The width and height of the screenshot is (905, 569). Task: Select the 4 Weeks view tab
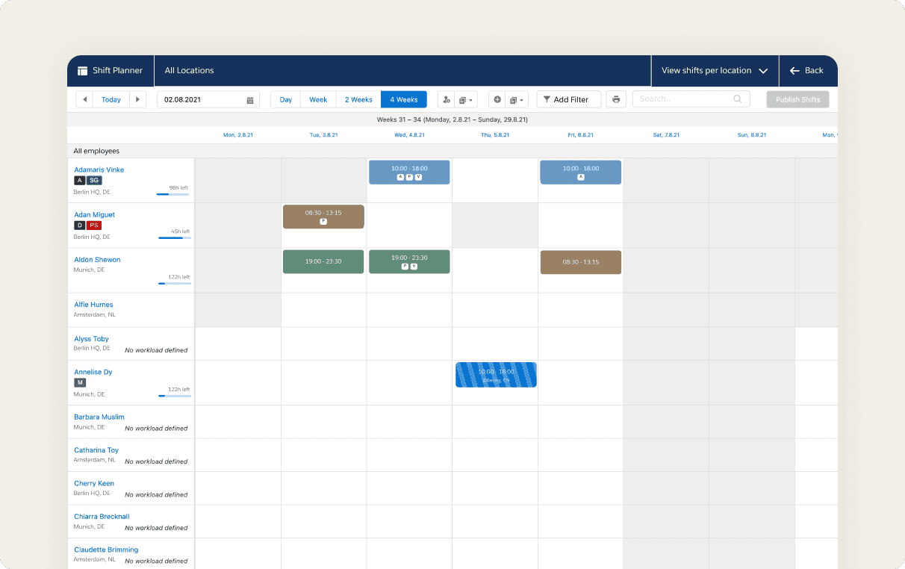(404, 99)
